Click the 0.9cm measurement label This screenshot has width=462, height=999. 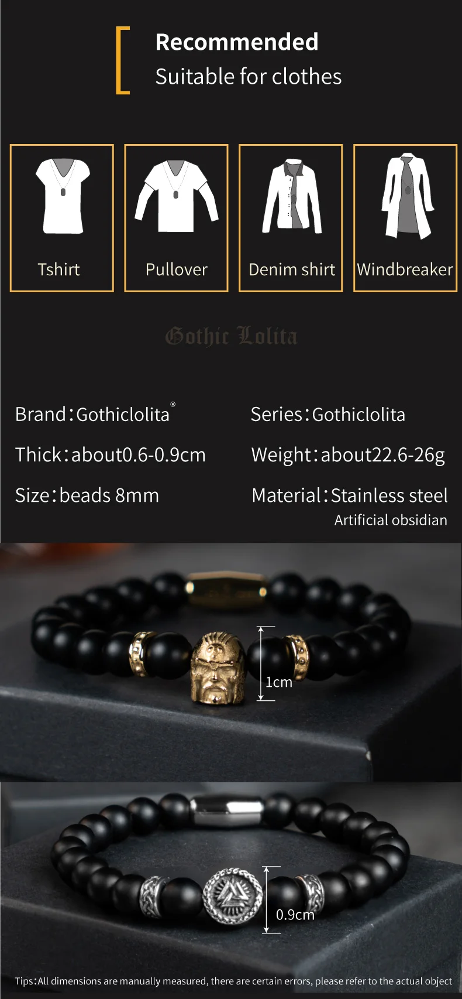coord(295,914)
